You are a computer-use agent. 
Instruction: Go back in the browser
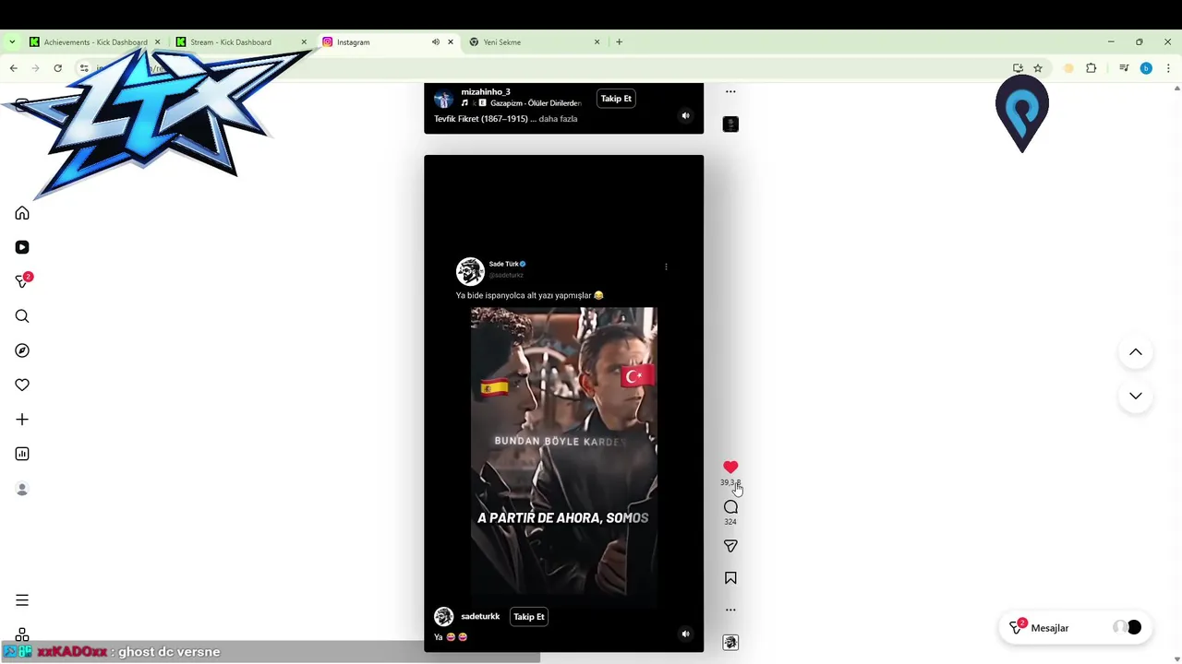point(13,68)
